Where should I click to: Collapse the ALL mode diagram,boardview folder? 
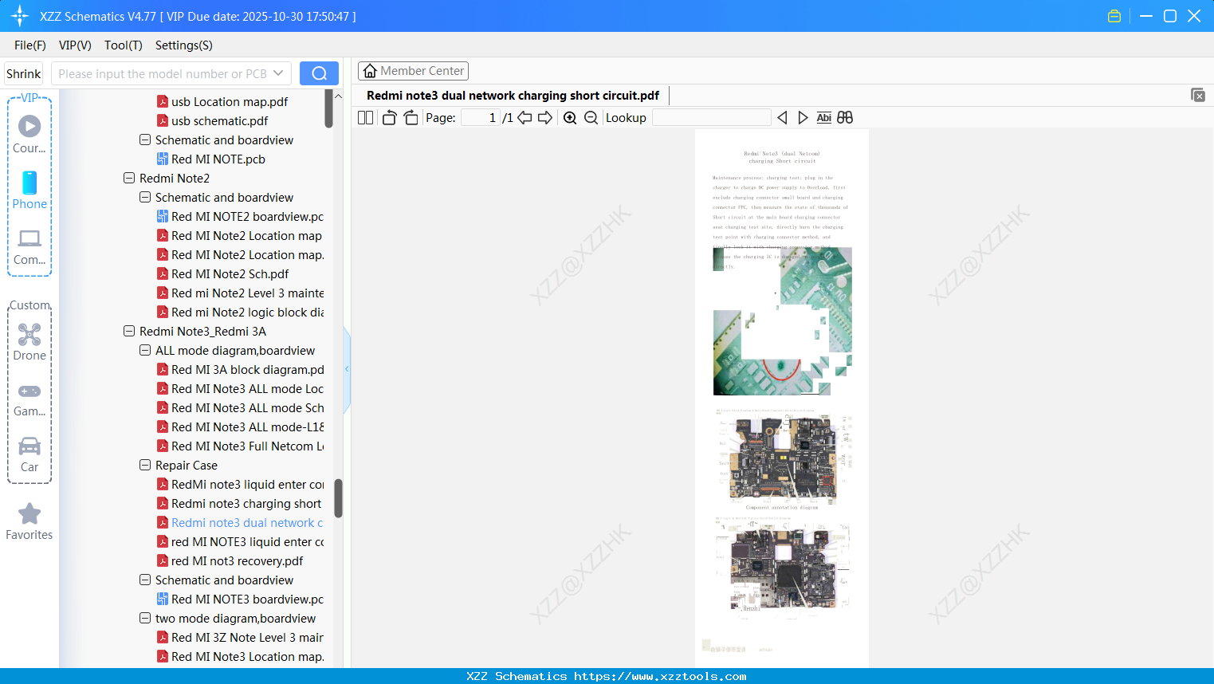(145, 350)
